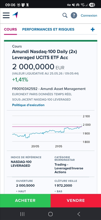Switch to Performances et Risques tab

point(48,29)
